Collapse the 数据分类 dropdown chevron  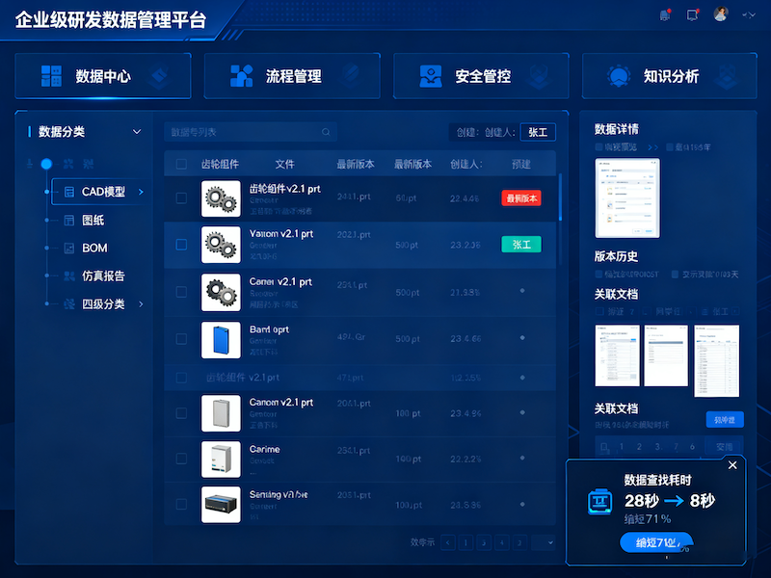pos(137,132)
